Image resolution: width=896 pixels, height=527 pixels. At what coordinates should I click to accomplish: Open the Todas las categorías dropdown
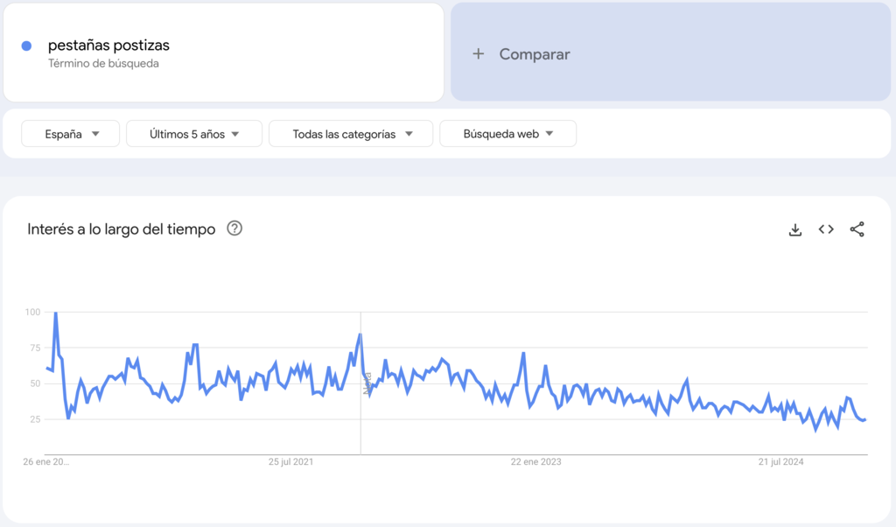[x=350, y=133]
